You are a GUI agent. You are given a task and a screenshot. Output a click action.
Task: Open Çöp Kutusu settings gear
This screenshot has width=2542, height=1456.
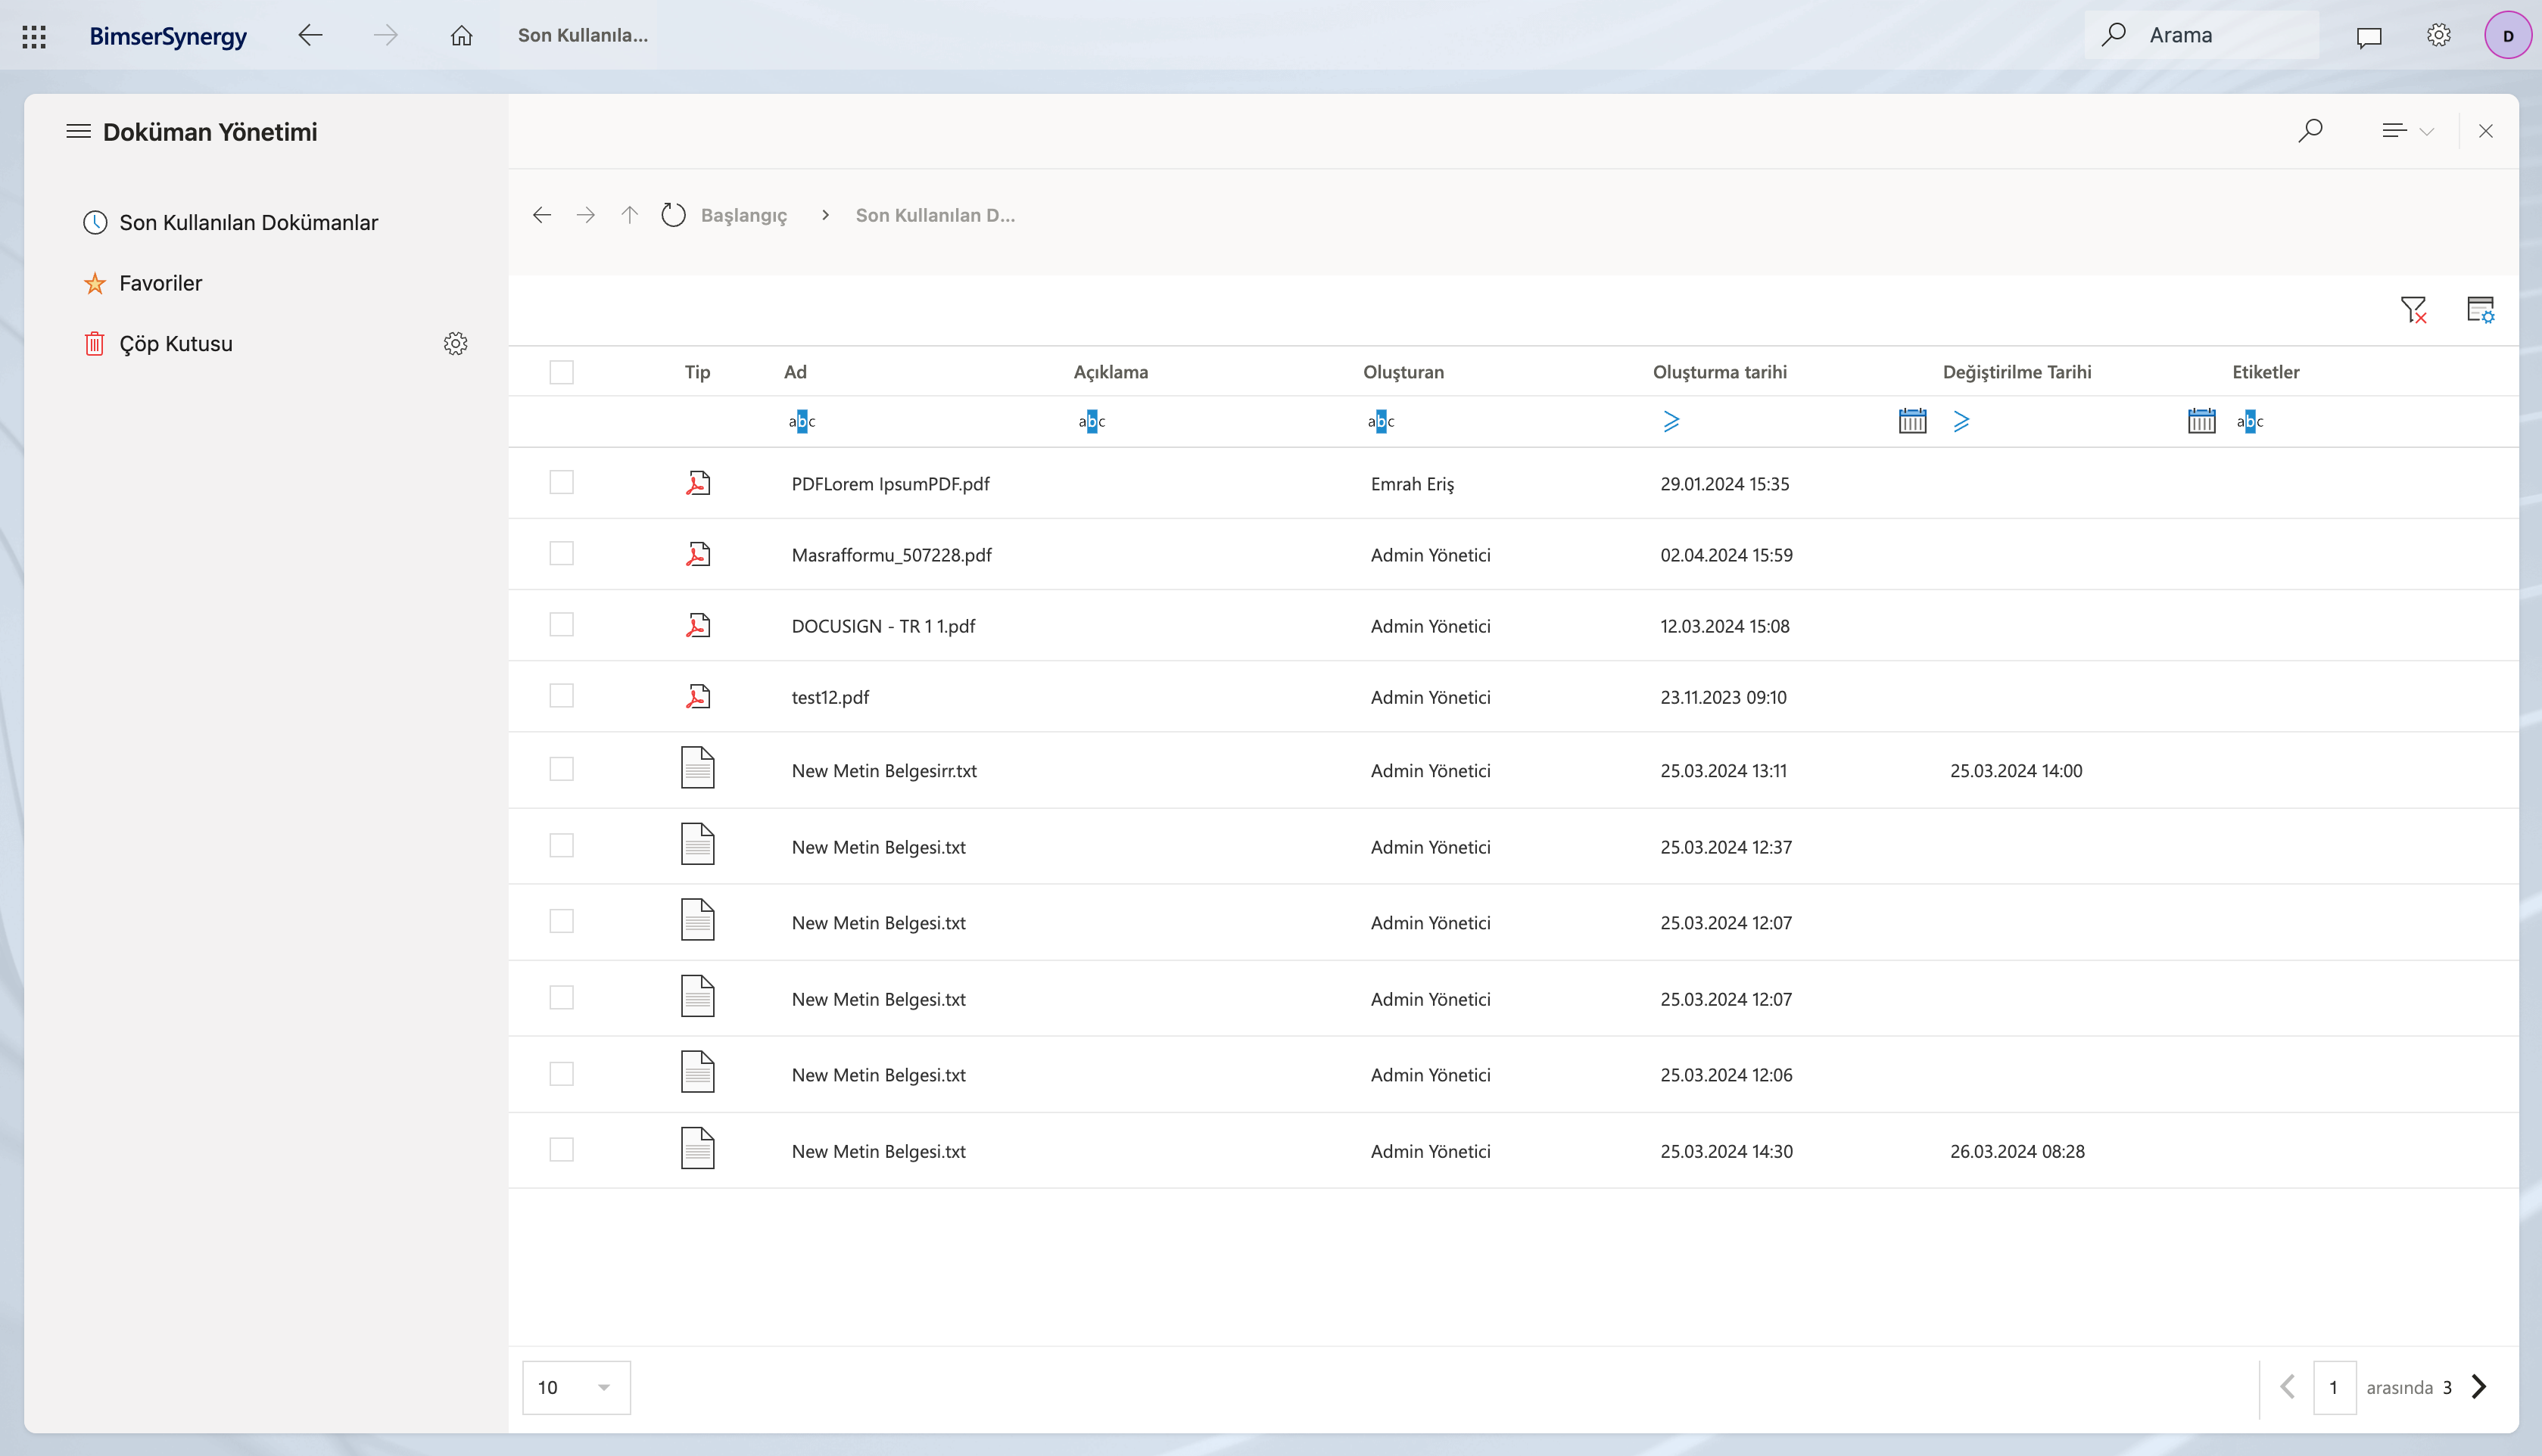(455, 343)
